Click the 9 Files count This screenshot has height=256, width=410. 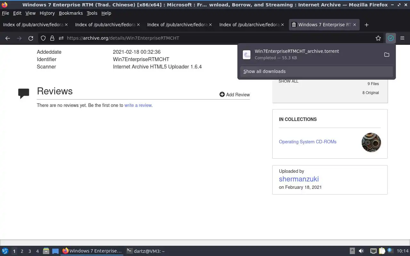pyautogui.click(x=373, y=84)
